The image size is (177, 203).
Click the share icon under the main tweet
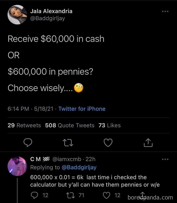tap(148, 143)
